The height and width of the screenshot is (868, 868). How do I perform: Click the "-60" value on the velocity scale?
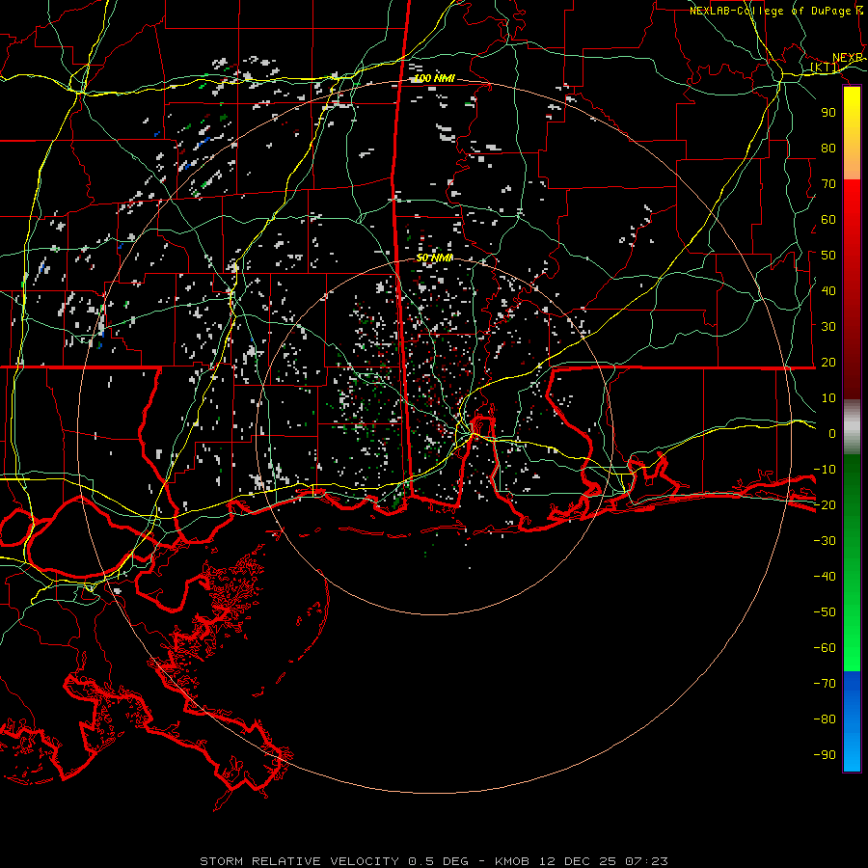click(x=825, y=648)
